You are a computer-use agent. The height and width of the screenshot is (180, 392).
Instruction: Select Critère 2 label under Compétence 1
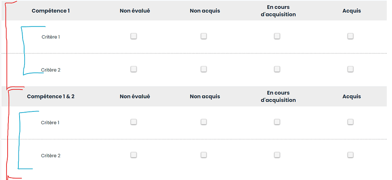coord(51,70)
